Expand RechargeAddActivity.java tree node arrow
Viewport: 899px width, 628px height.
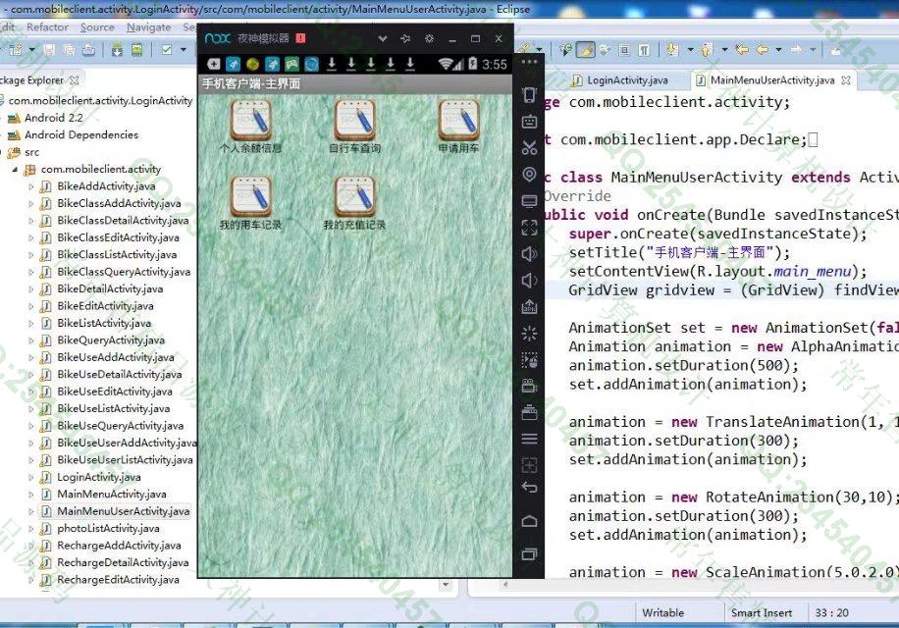coord(31,546)
